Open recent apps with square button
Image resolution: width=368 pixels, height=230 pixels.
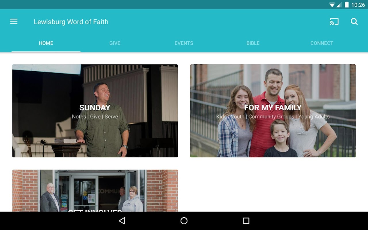pos(246,221)
